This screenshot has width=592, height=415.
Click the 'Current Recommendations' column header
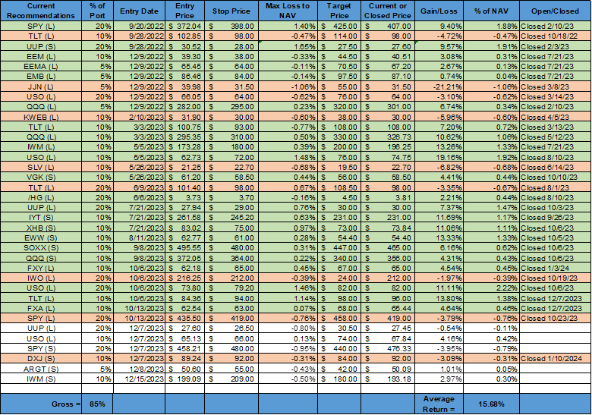coord(41,11)
